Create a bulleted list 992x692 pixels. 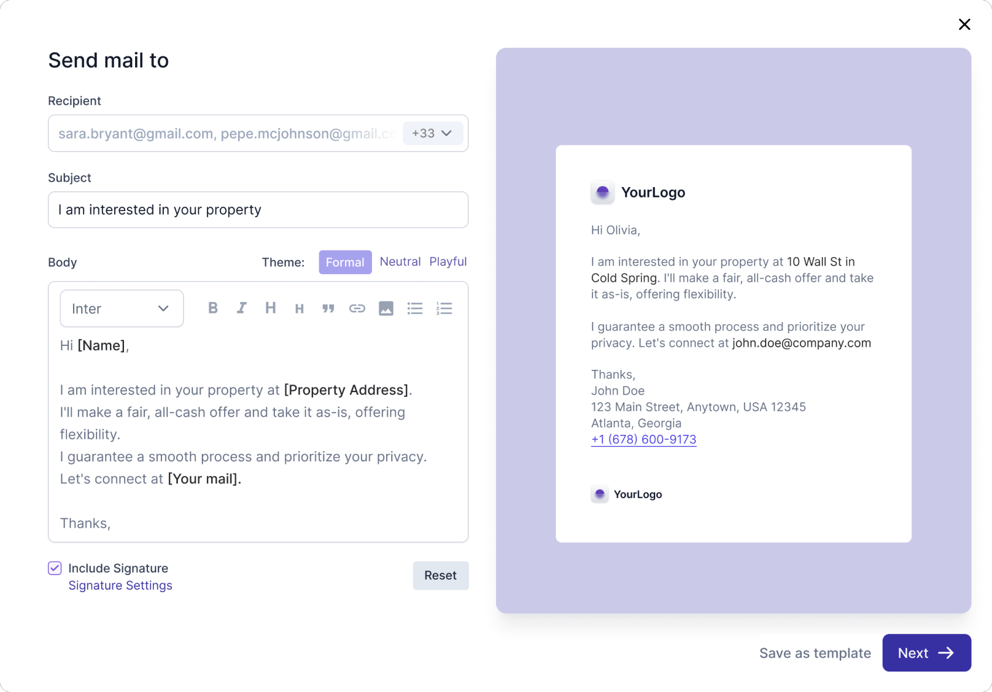coord(415,308)
